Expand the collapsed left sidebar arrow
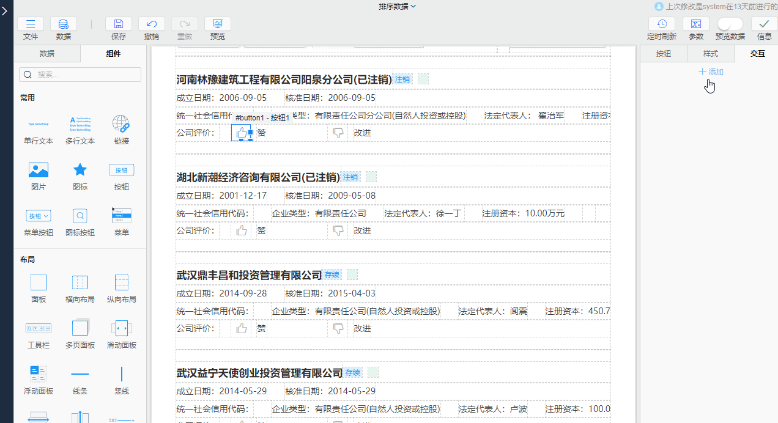The image size is (778, 423). [6, 10]
